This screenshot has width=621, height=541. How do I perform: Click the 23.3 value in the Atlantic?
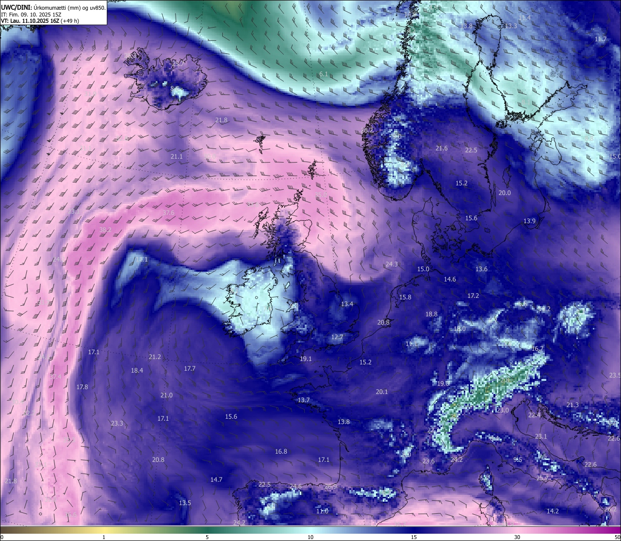click(117, 423)
